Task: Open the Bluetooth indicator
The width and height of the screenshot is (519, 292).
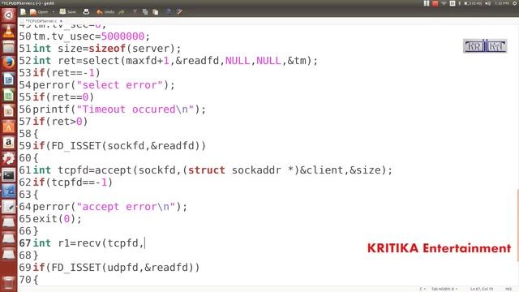Action: 460,3
